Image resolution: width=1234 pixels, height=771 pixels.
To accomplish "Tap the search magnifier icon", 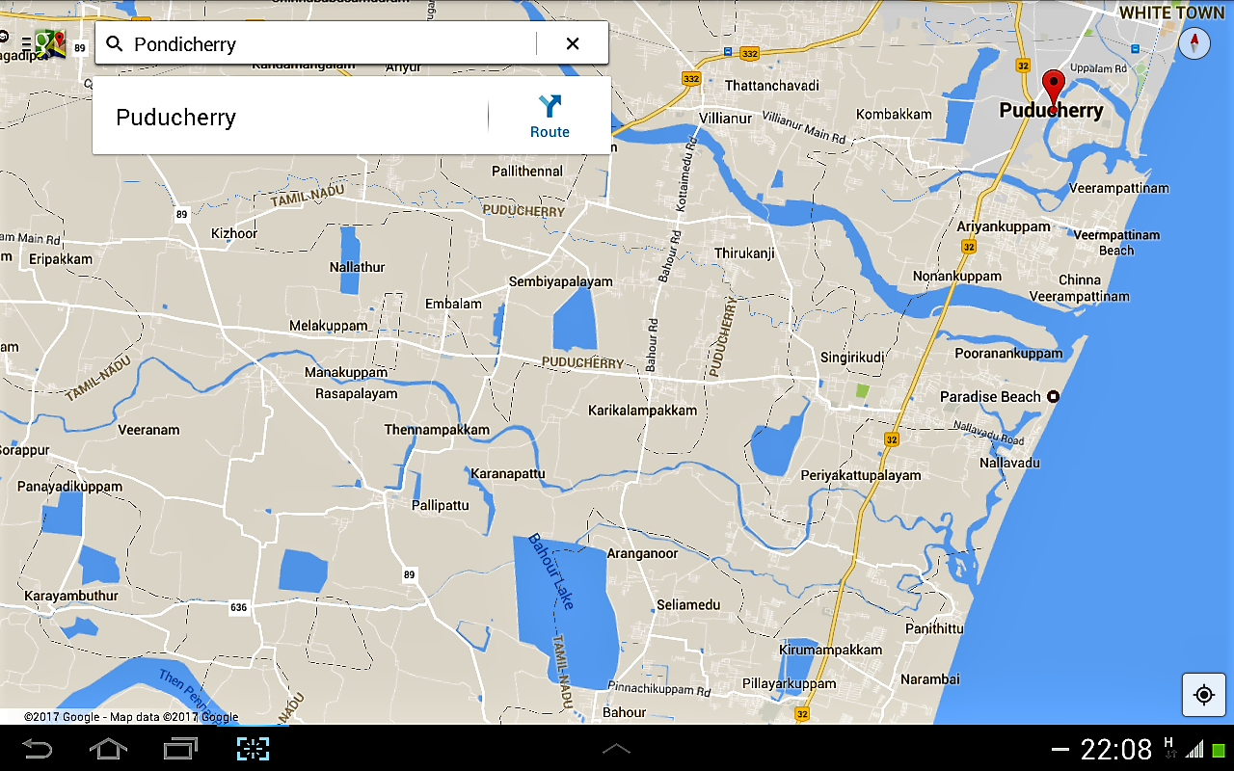I will click(x=115, y=44).
